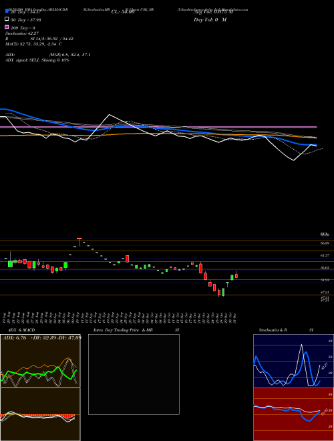Open the MACD histogram panel with red bars

(x=40, y=414)
